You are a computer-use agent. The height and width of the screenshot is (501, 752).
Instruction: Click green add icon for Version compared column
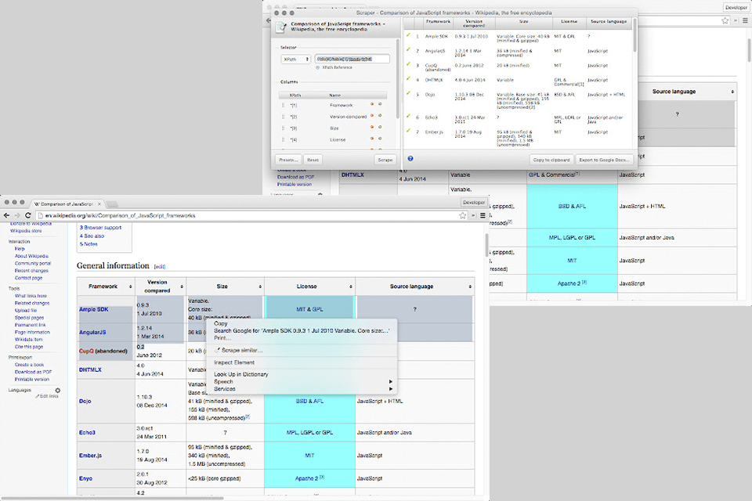[x=380, y=116]
